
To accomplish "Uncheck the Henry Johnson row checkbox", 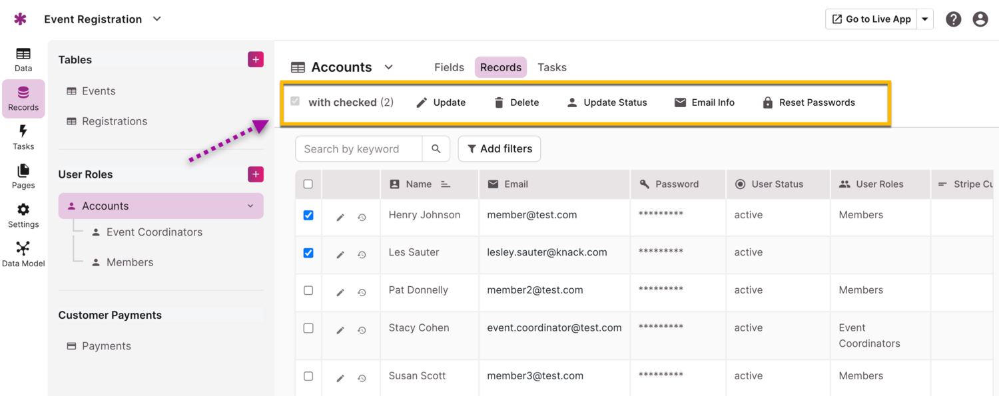I will [x=308, y=215].
